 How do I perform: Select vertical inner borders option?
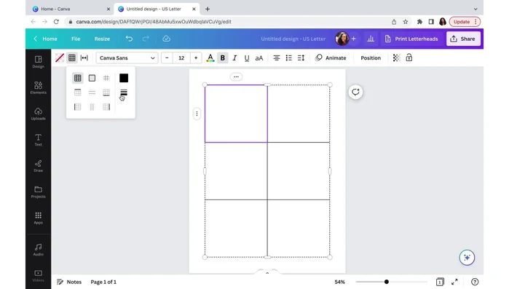(92, 107)
